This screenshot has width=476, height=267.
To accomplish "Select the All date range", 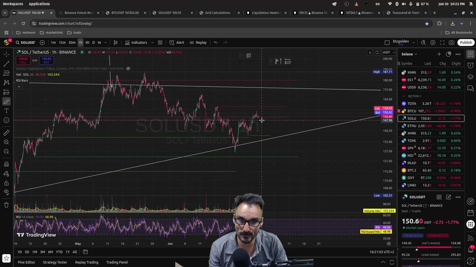I will point(75,252).
